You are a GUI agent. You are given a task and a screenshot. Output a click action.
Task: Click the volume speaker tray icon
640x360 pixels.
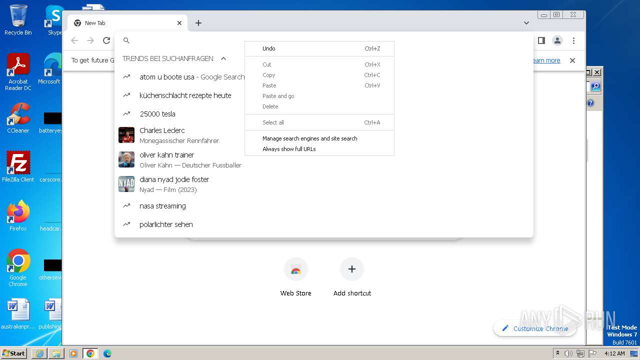pos(568,353)
